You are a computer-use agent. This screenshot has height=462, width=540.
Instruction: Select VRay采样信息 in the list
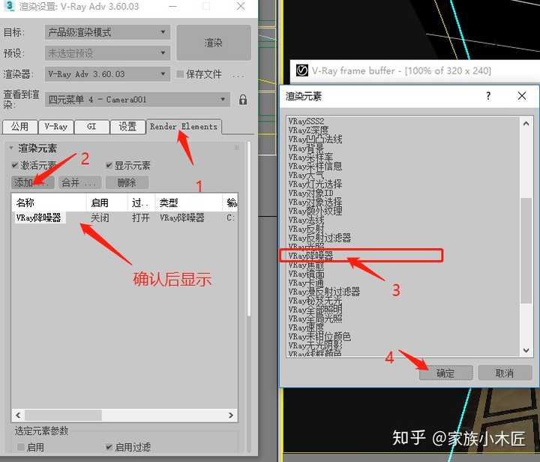tap(315, 166)
